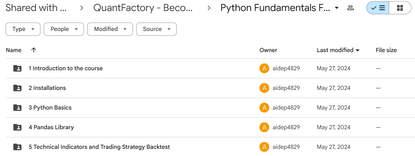The height and width of the screenshot is (156, 415).
Task: Switch to grid layout view
Action: pyautogui.click(x=400, y=8)
